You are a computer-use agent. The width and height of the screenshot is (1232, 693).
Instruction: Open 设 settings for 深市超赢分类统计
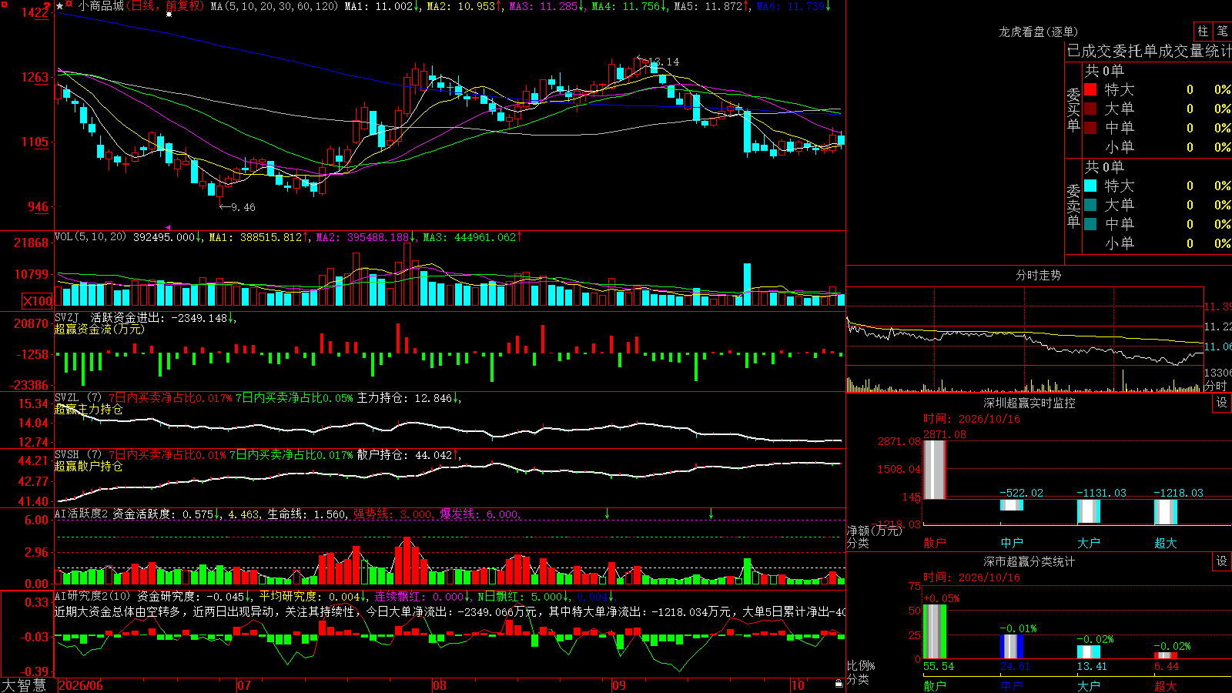point(1221,561)
